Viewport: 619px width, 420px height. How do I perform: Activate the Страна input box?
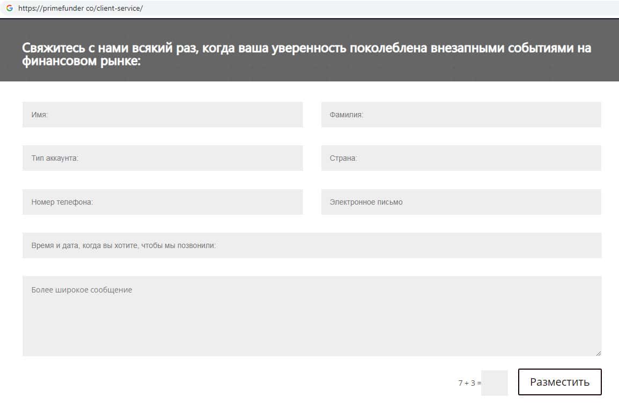pos(461,158)
